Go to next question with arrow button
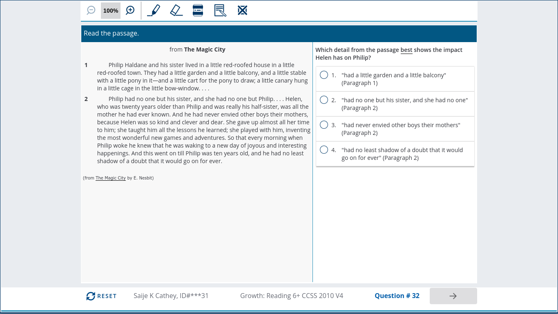558x314 pixels. (x=453, y=296)
